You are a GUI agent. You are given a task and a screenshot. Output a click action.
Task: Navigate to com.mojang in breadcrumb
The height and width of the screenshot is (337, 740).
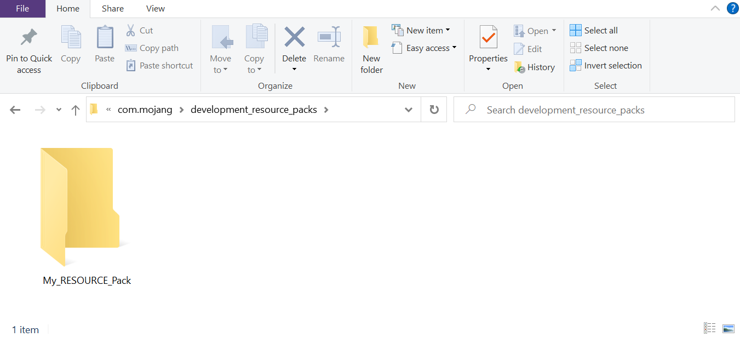point(145,109)
